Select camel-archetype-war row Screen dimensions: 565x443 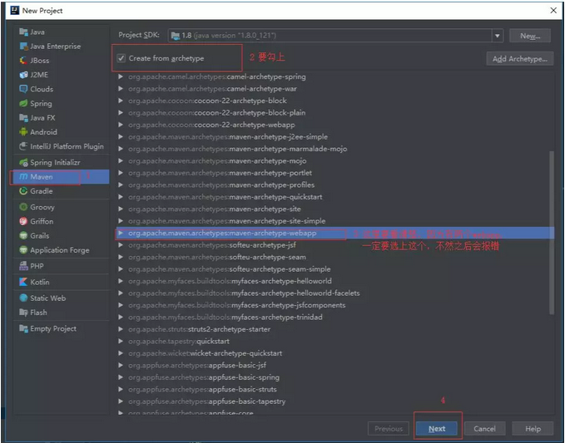pyautogui.click(x=334, y=89)
